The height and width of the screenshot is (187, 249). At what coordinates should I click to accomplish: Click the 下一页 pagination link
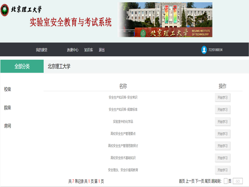pyautogui.click(x=200, y=181)
